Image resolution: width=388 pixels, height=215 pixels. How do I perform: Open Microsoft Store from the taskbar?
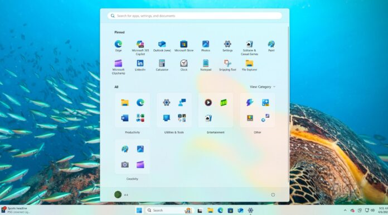(x=230, y=211)
